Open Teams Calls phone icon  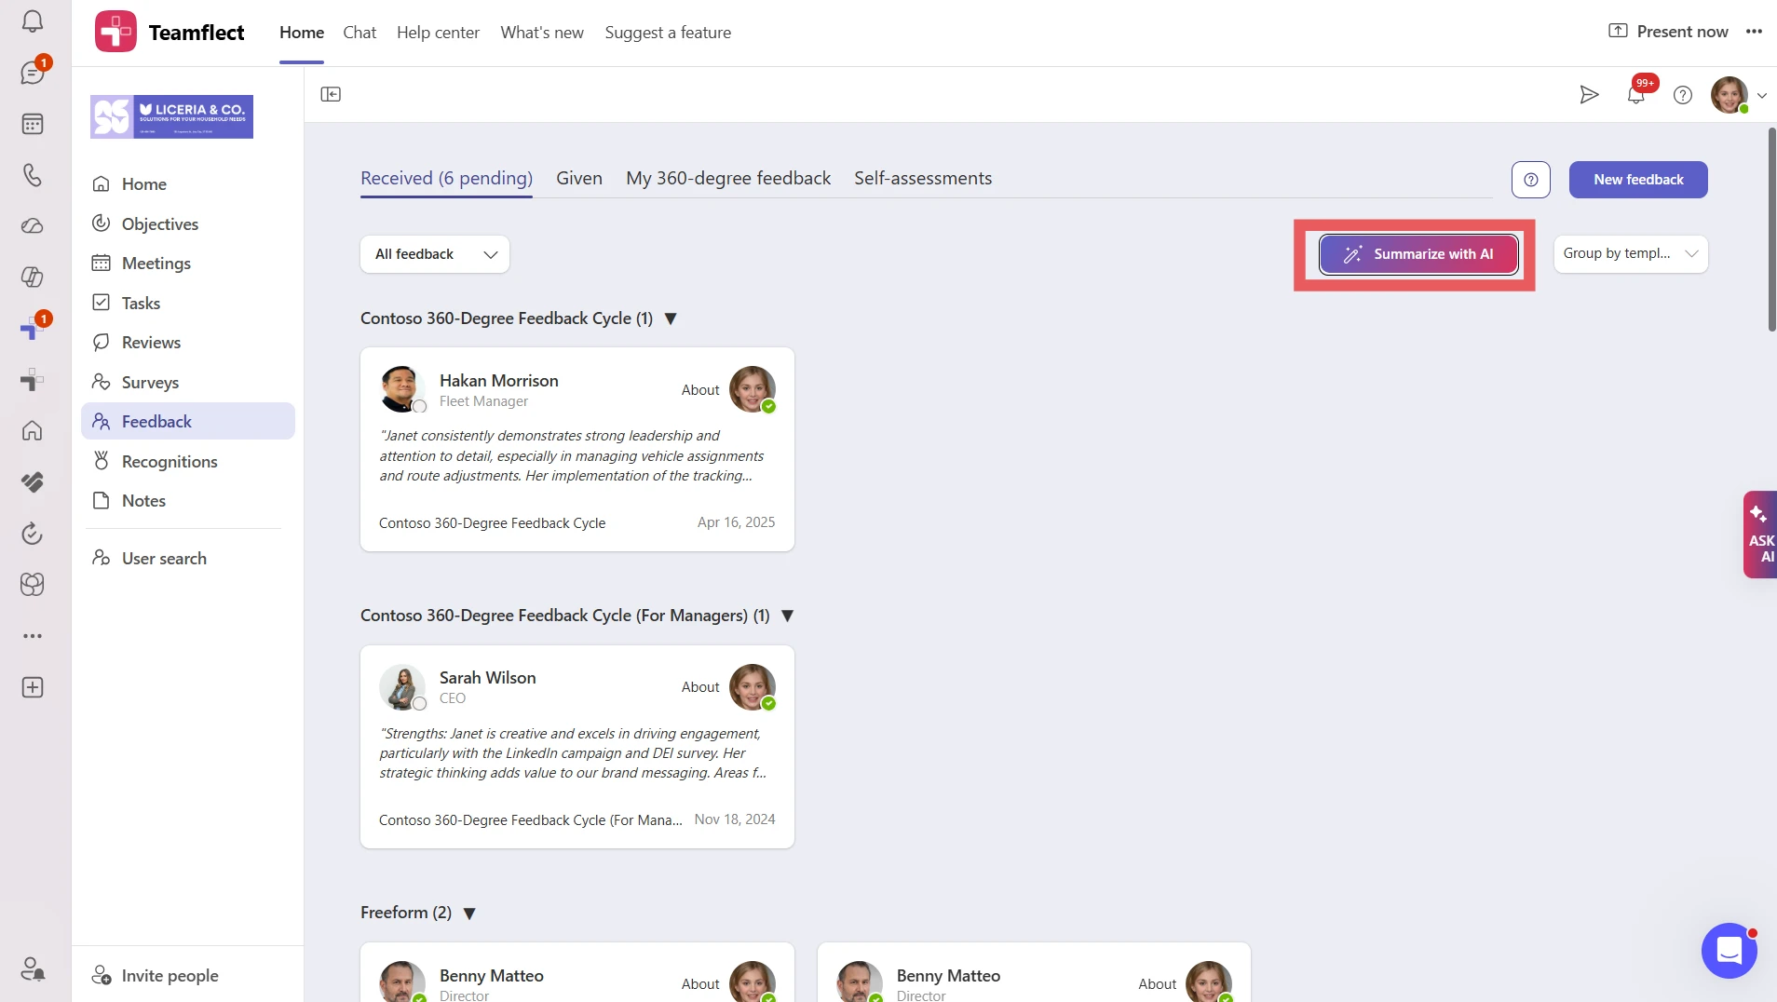click(x=33, y=175)
